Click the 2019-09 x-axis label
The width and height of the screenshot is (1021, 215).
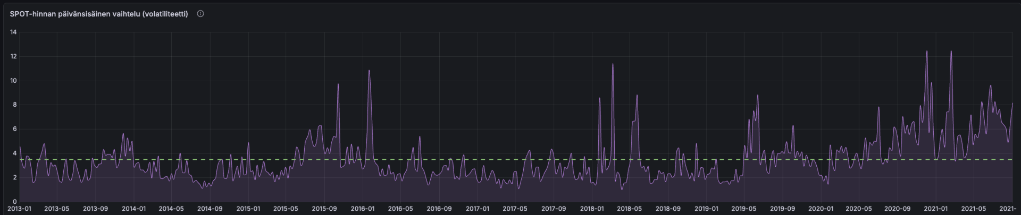click(x=782, y=209)
